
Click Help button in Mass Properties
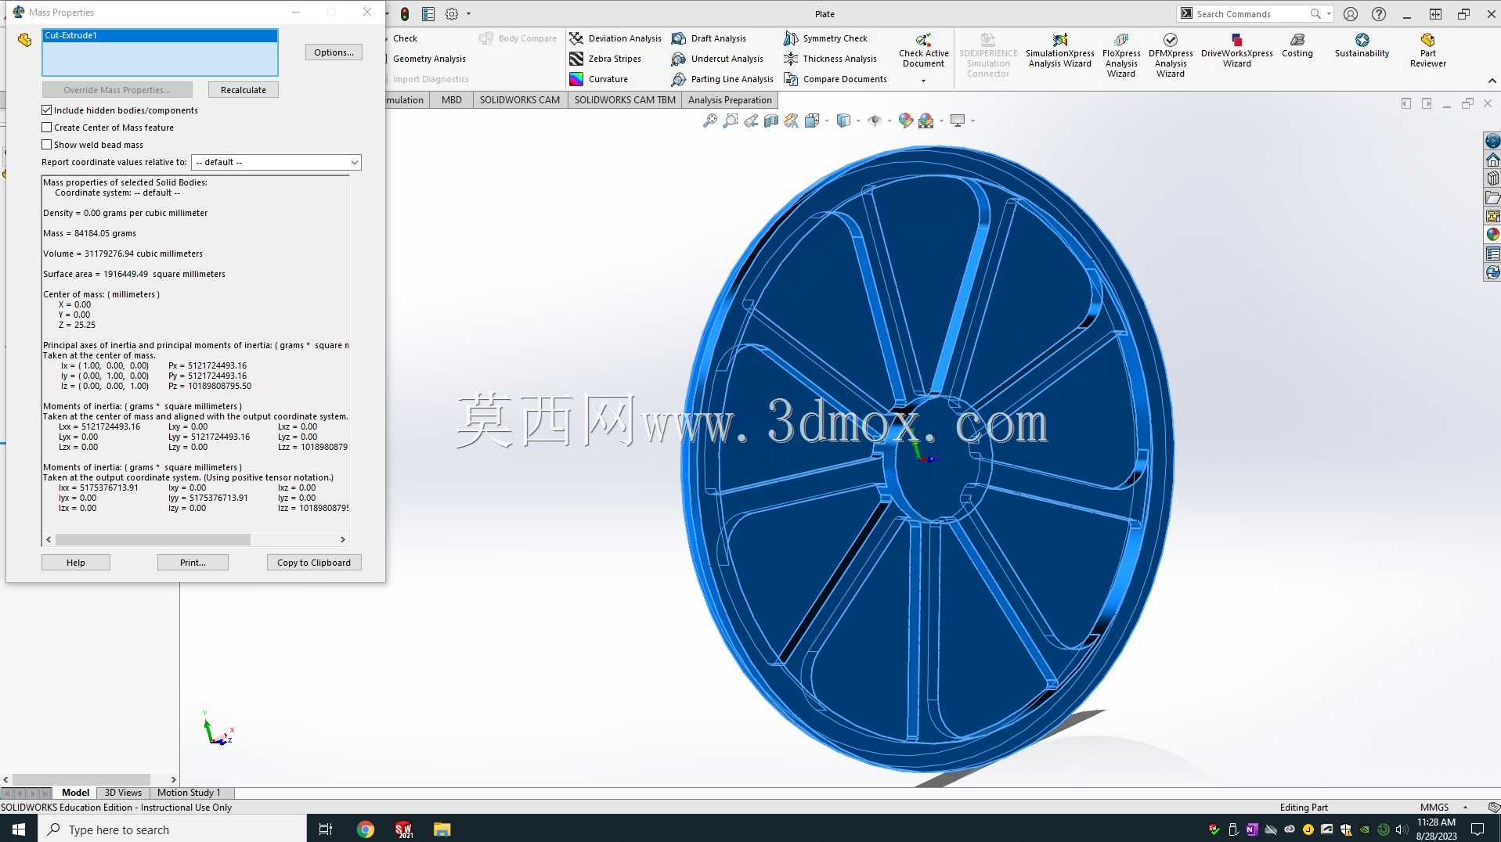coord(76,563)
